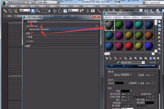Click the black 自发光 color swatch
Image resolution: width=164 pixels, height=109 pixels.
pos(119,83)
